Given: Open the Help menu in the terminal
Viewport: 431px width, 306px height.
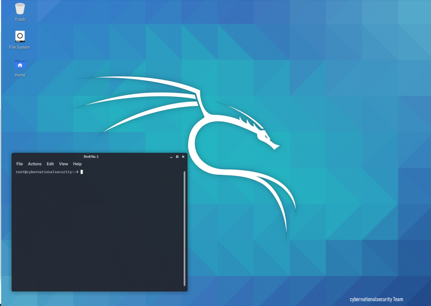Looking at the screenshot, I should 77,164.
